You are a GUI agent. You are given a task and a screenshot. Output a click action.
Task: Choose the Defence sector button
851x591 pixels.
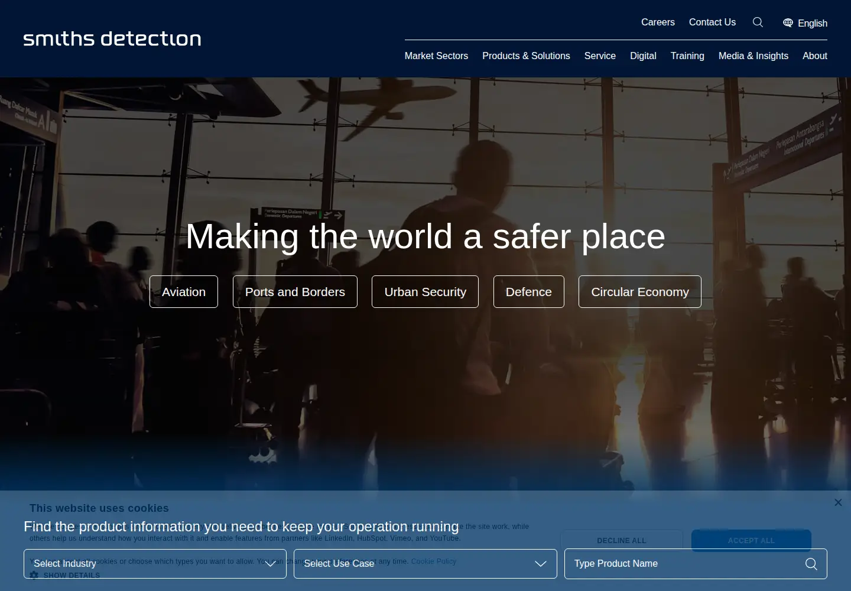pos(529,292)
